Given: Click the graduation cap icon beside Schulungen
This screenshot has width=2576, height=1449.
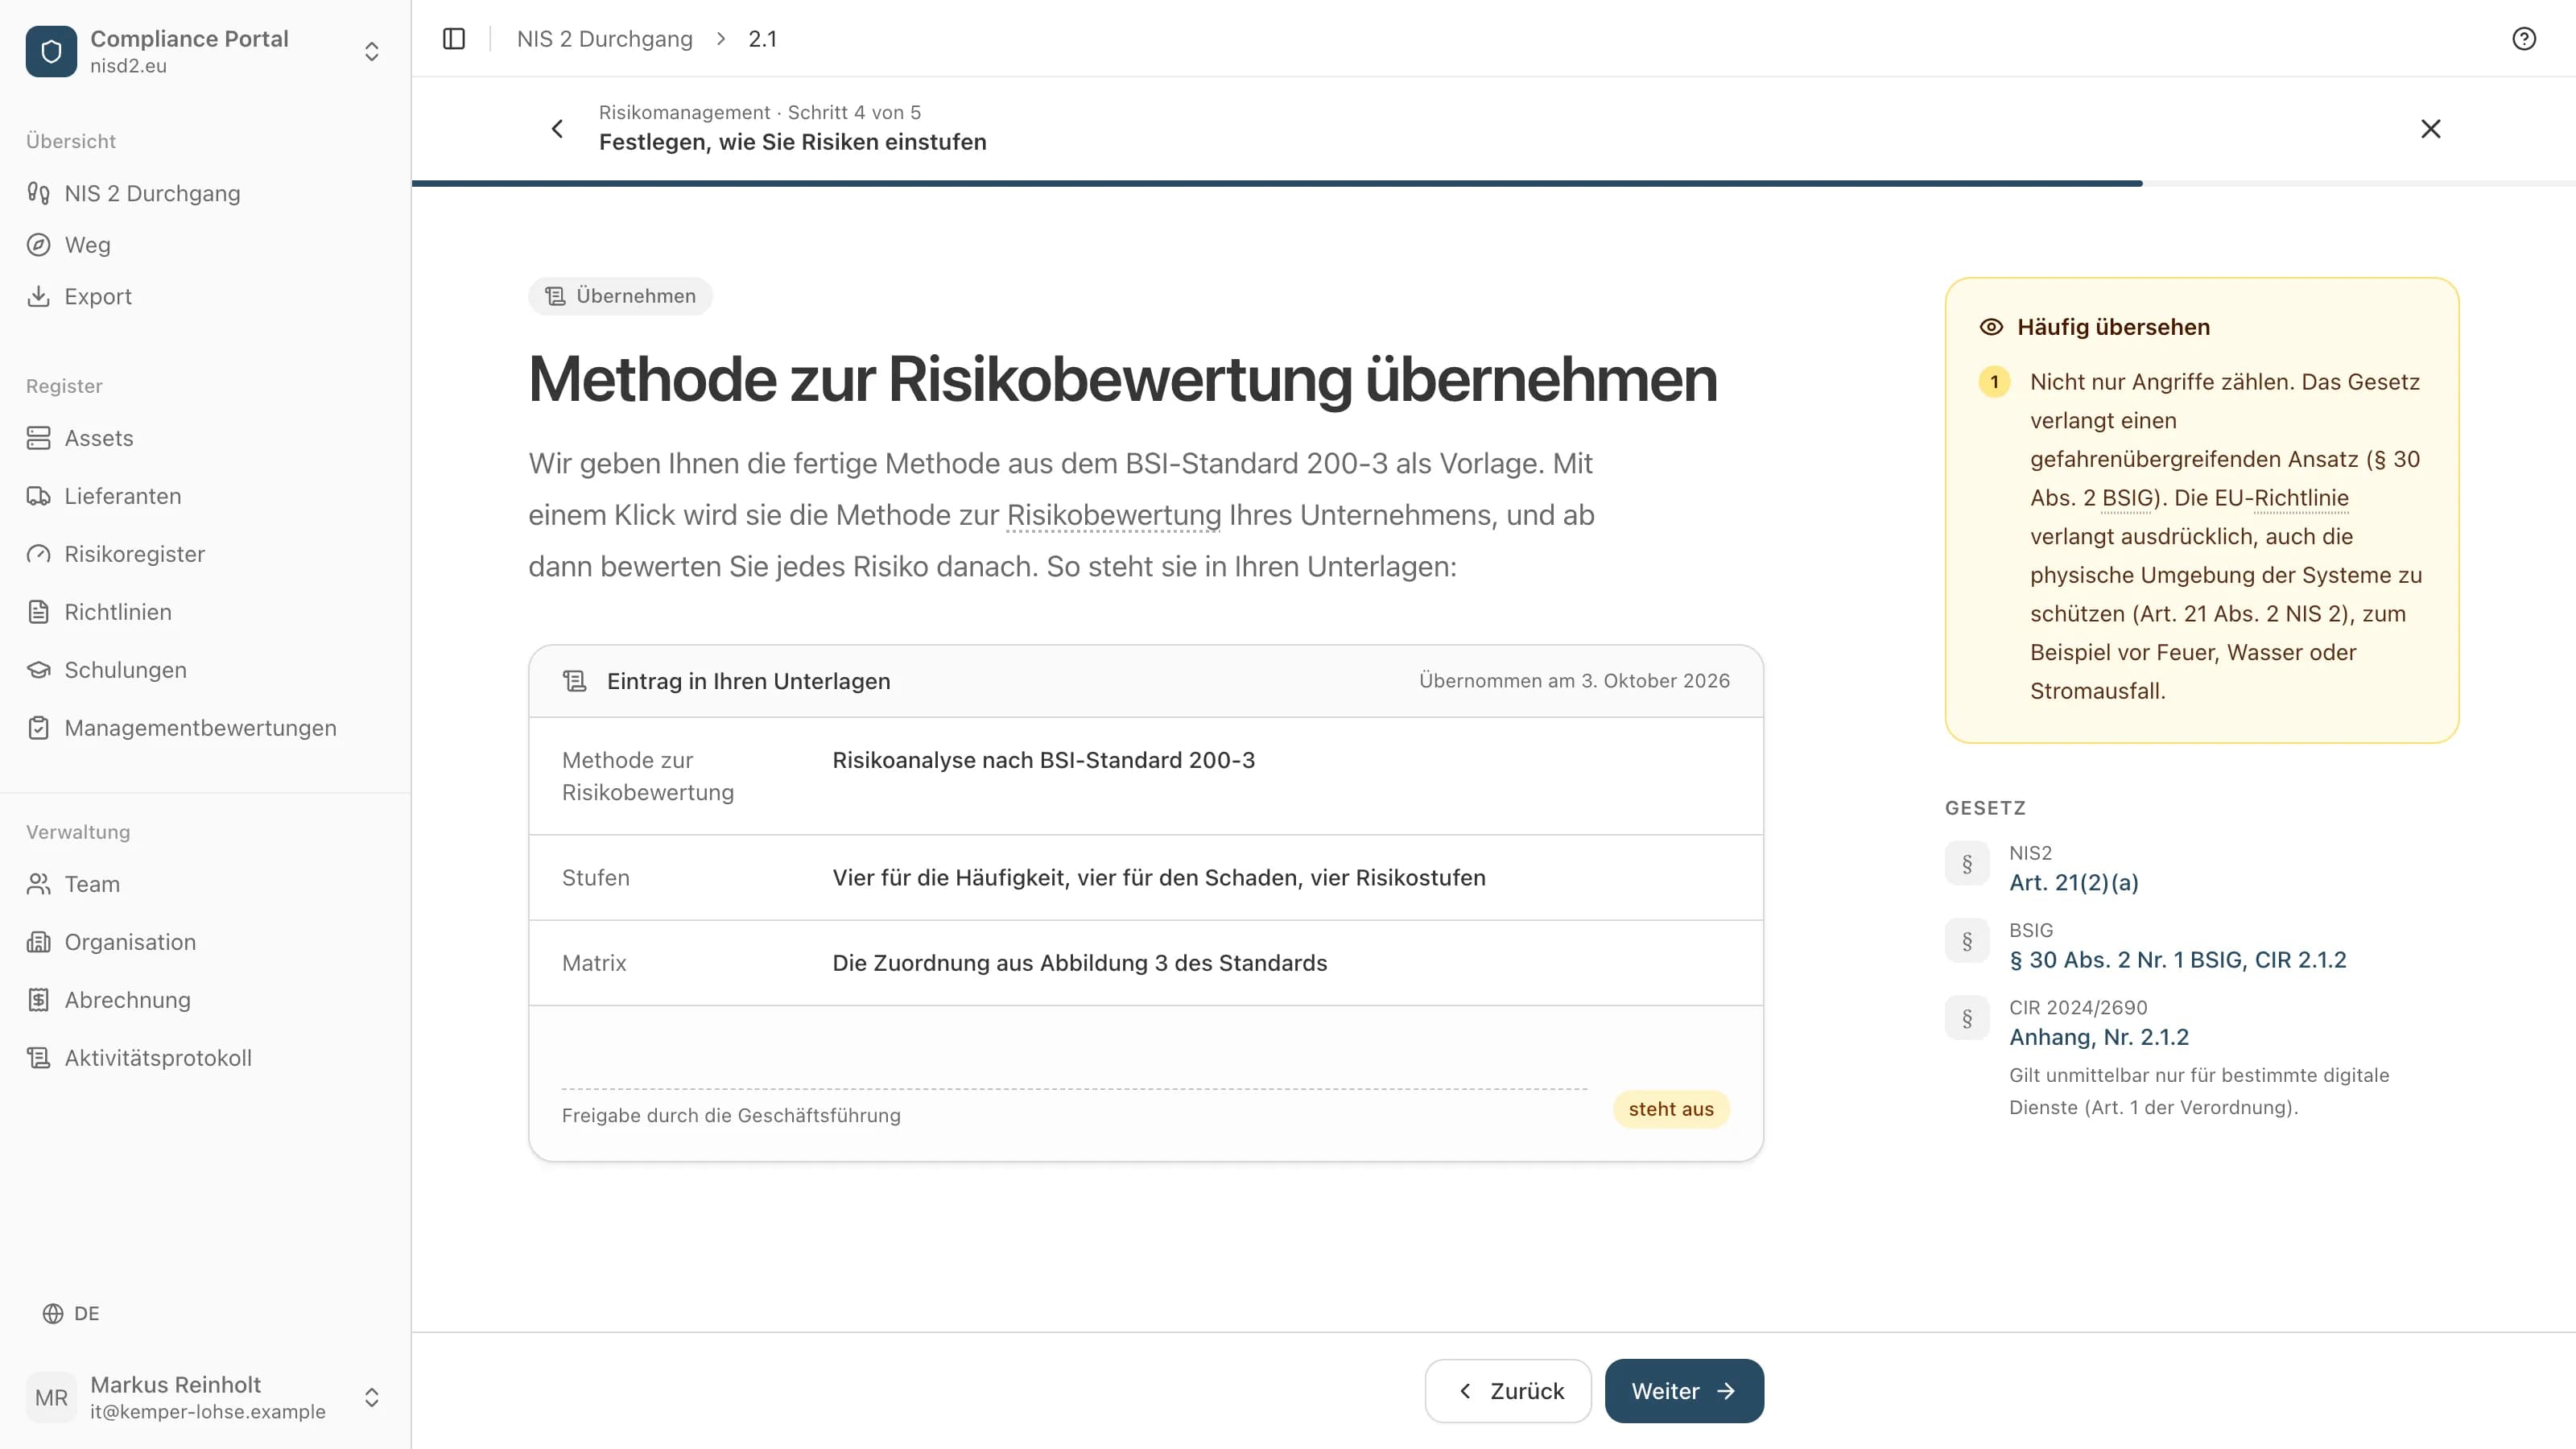Looking at the screenshot, I should coord(39,670).
